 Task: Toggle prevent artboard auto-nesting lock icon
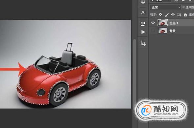click(179, 15)
